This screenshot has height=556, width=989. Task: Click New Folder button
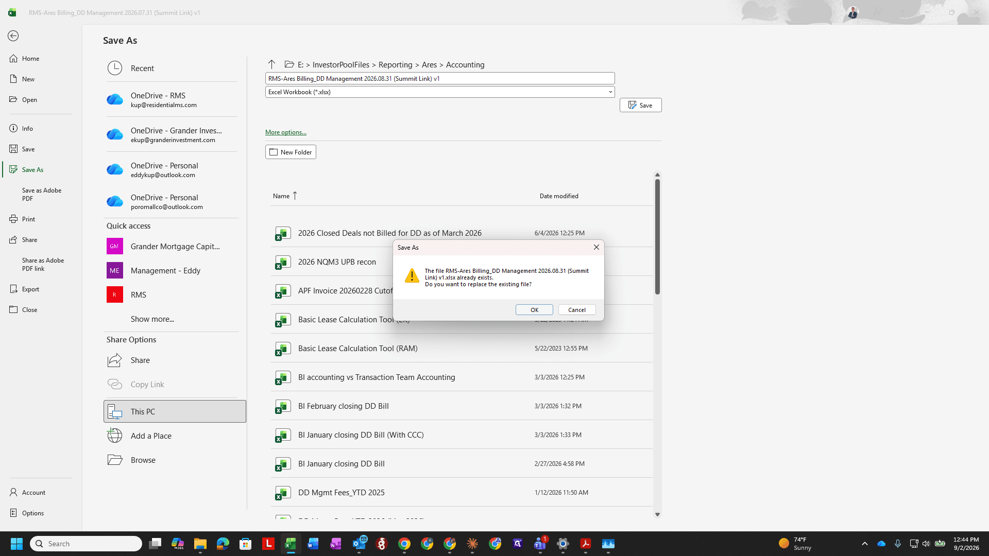(291, 152)
